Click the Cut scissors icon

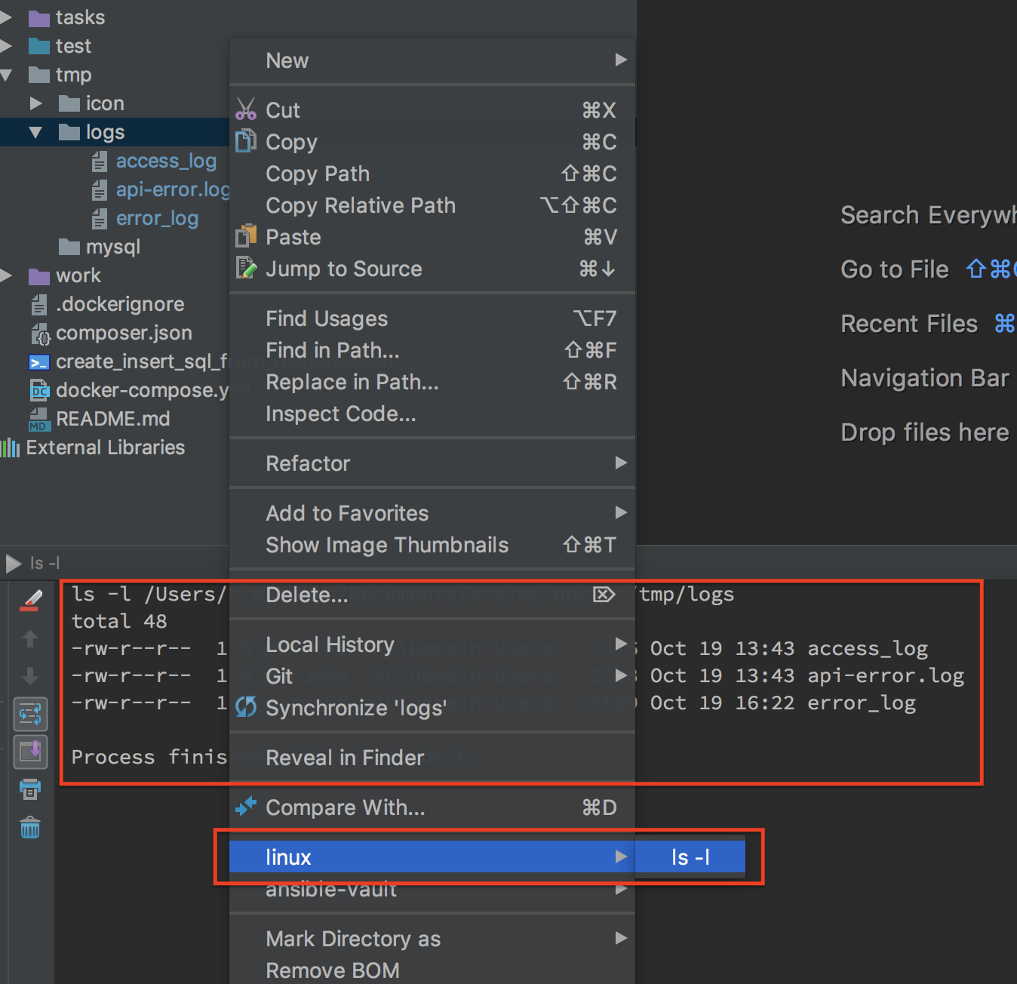coord(246,109)
